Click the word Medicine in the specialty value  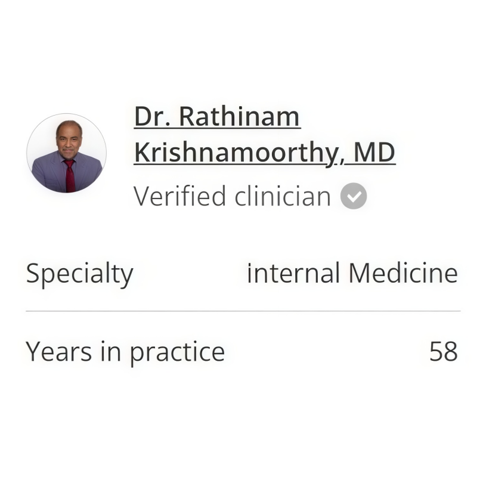pyautogui.click(x=403, y=274)
